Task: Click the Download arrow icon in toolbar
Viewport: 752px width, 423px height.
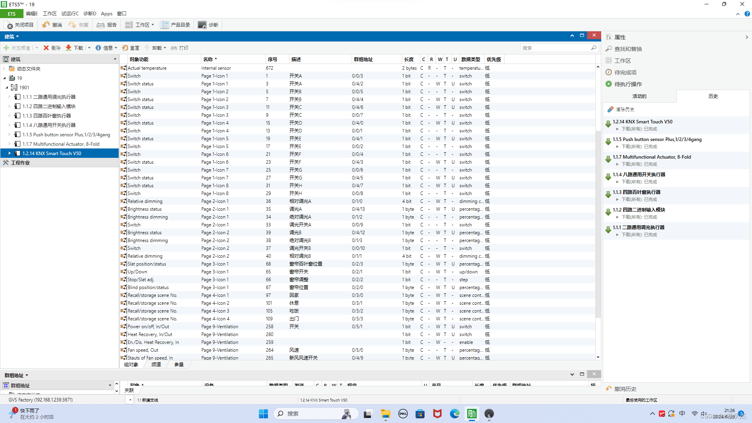Action: tap(69, 48)
